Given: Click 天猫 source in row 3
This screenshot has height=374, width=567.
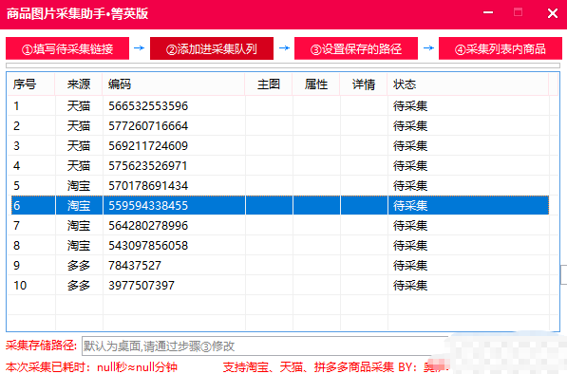Looking at the screenshot, I should (x=79, y=145).
